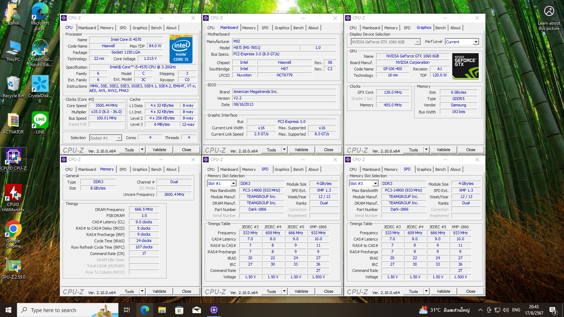Expand the Slot #1 memory slot dropdown
The height and width of the screenshot is (317, 564).
pos(233,184)
